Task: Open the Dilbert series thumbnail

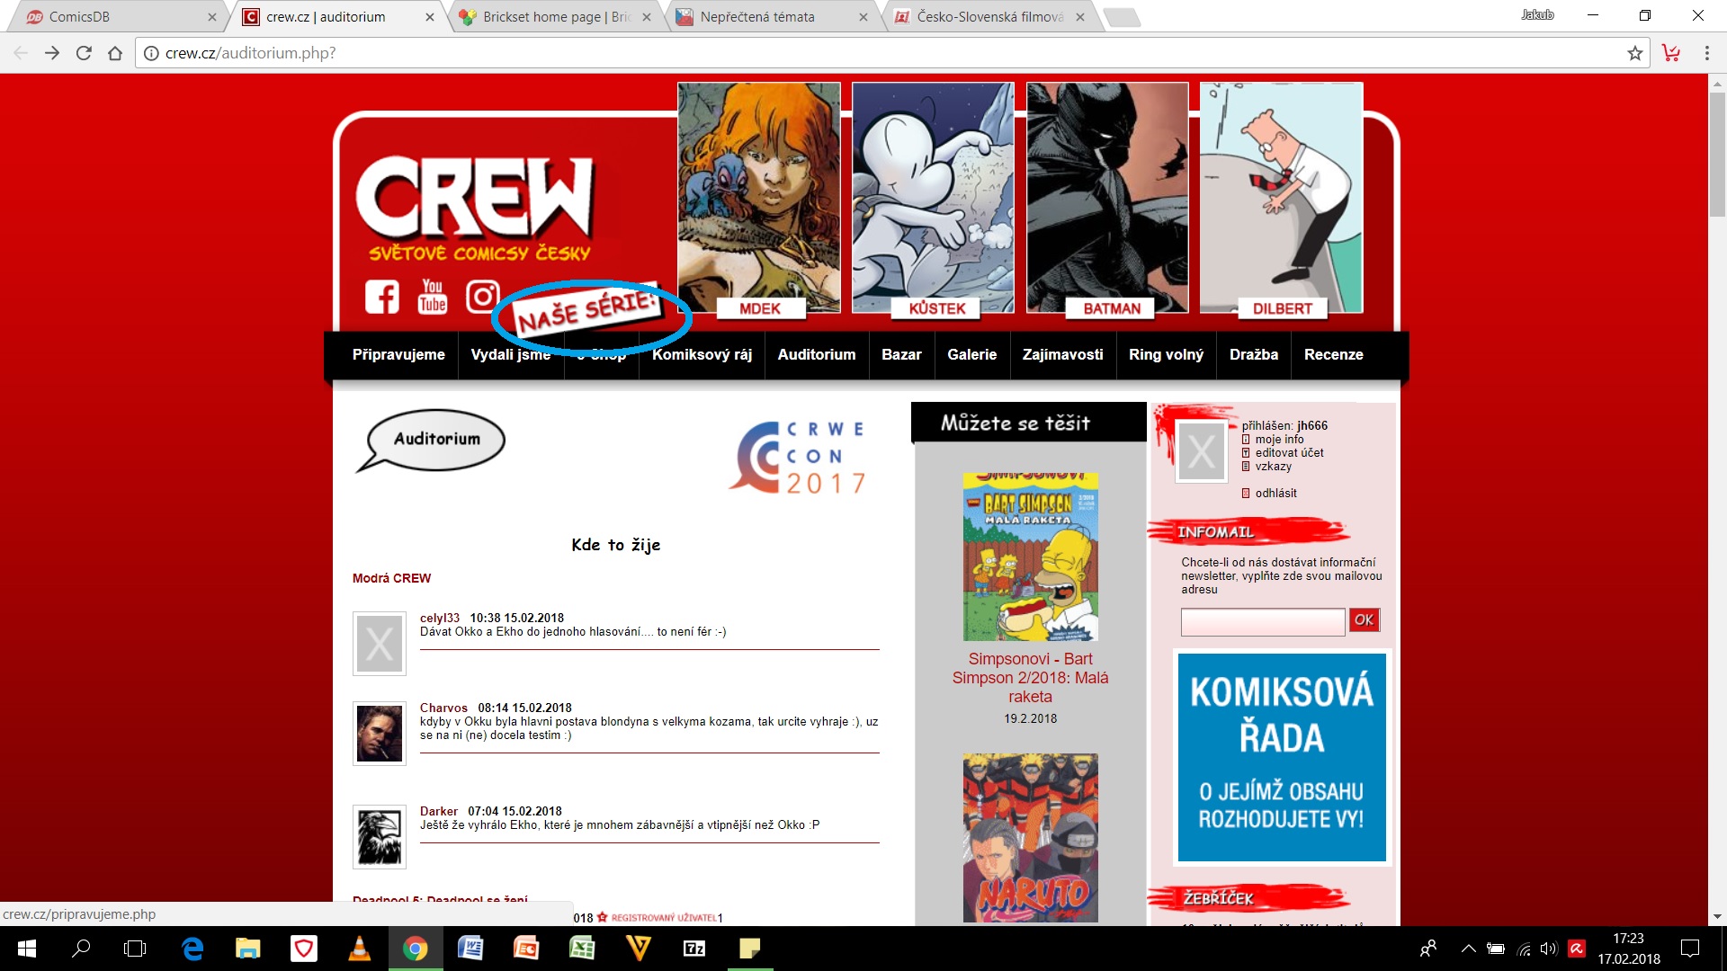Action: click(1281, 198)
